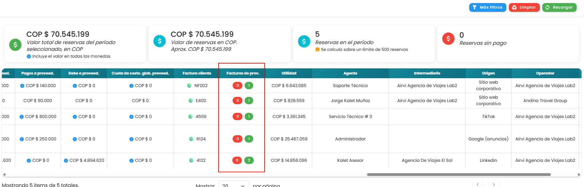Click the info icon beside COP $ 4.894.620
Image resolution: width=584 pixels, height=187 pixels.
66,161
